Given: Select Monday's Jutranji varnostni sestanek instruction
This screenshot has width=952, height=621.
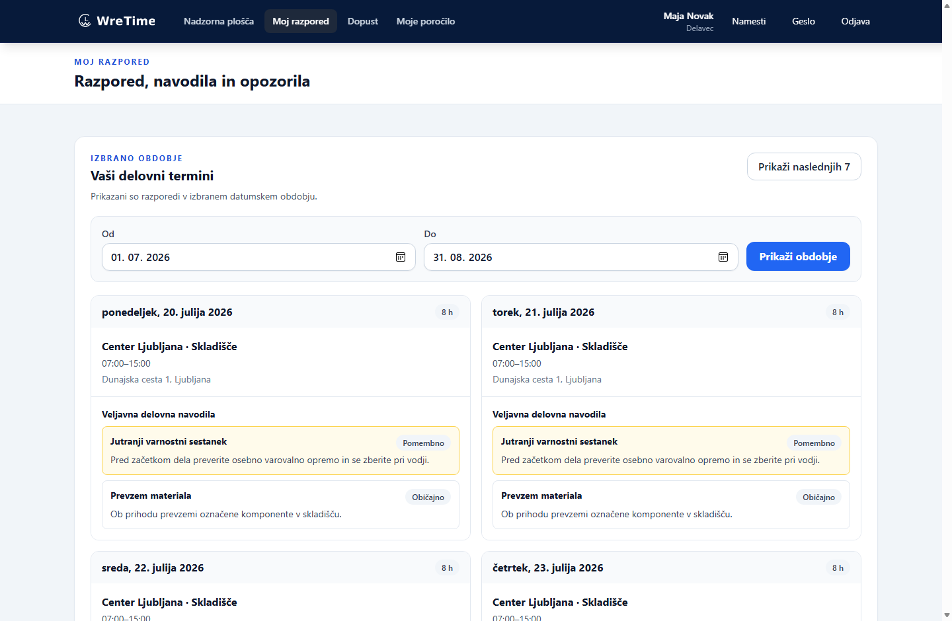Looking at the screenshot, I should (280, 451).
